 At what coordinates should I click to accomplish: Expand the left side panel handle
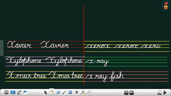(x=2, y=48)
